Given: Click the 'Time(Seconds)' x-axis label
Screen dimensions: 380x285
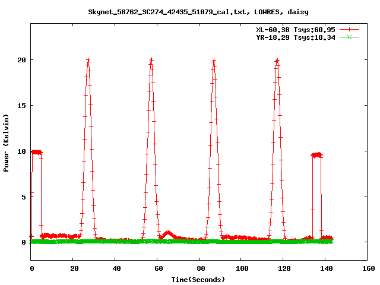Looking at the screenshot, I should [198, 280].
